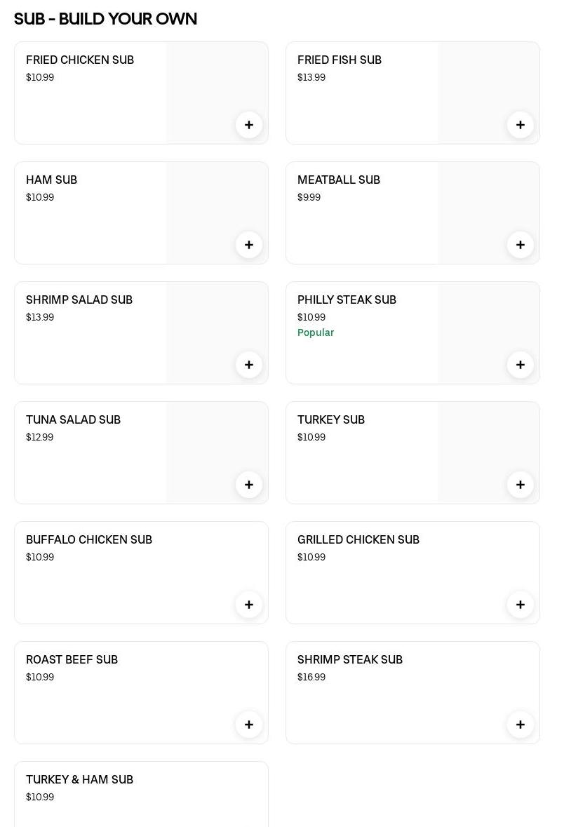Add Roast Beef Sub to order
Viewport: 564px width, 827px height.
click(x=249, y=725)
